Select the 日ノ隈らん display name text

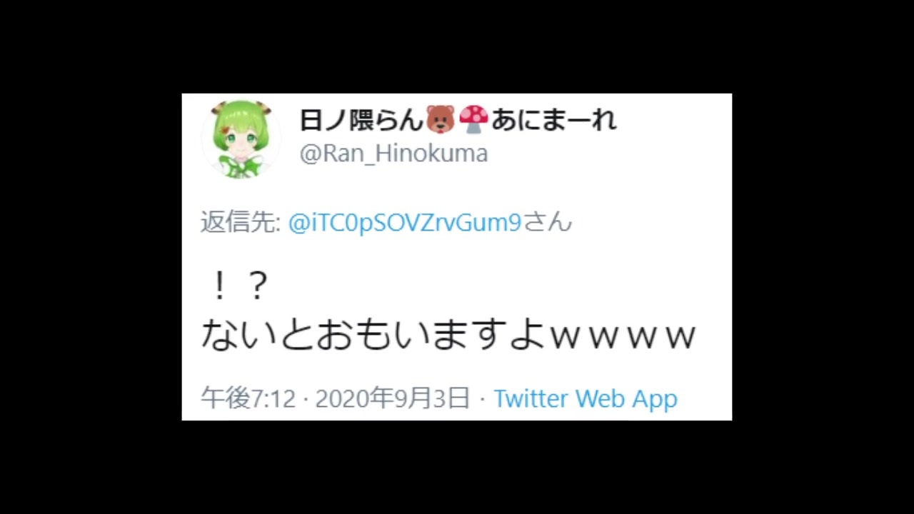coord(361,120)
